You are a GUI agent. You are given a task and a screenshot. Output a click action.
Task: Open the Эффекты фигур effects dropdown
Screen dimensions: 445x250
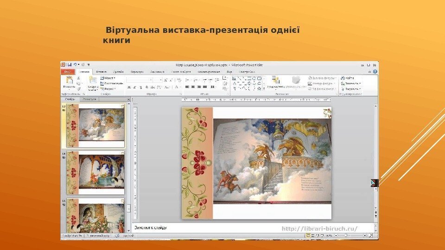point(323,89)
